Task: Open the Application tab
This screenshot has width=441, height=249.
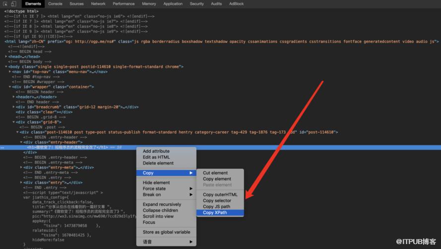Action: coord(173,3)
